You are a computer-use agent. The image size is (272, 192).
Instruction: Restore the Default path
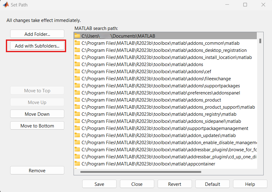click(x=212, y=184)
